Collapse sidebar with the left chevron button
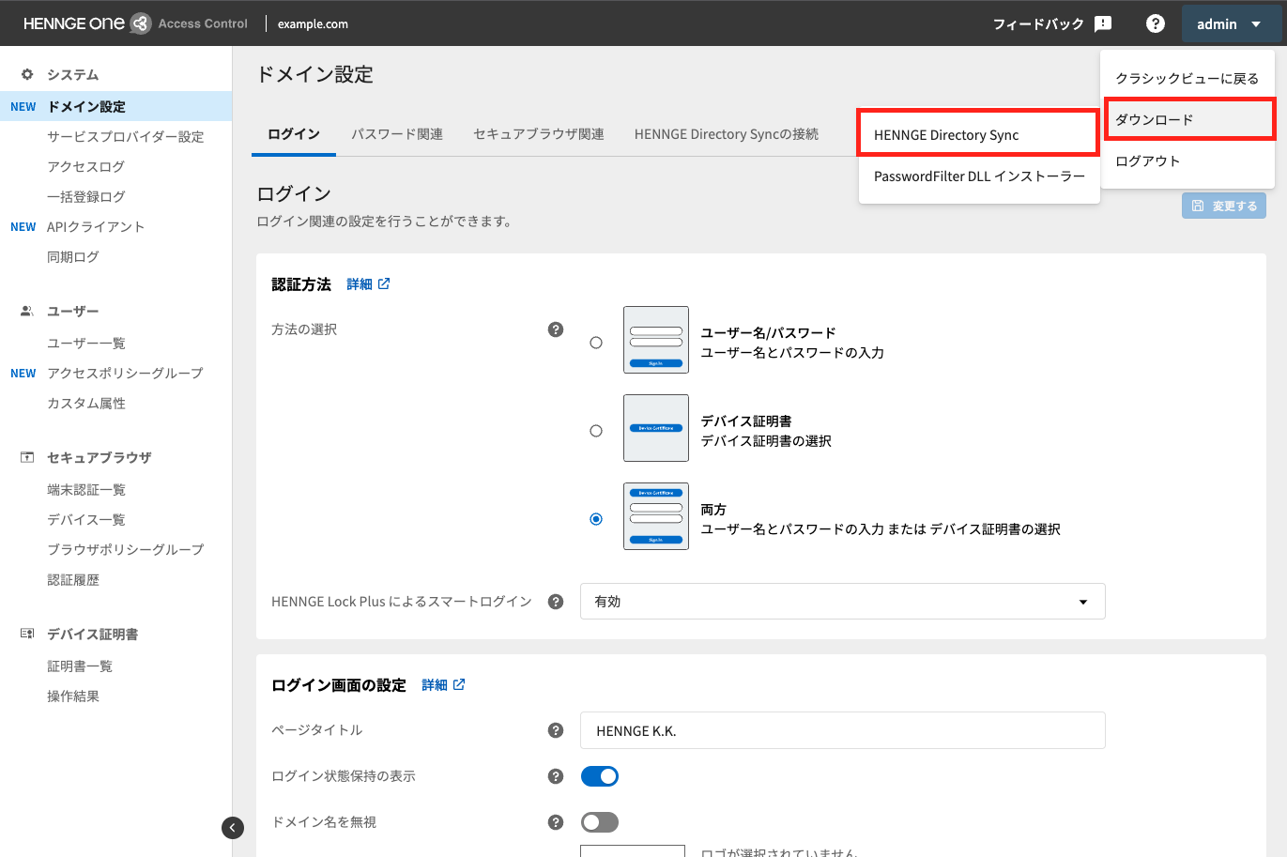This screenshot has width=1287, height=857. pyautogui.click(x=233, y=827)
